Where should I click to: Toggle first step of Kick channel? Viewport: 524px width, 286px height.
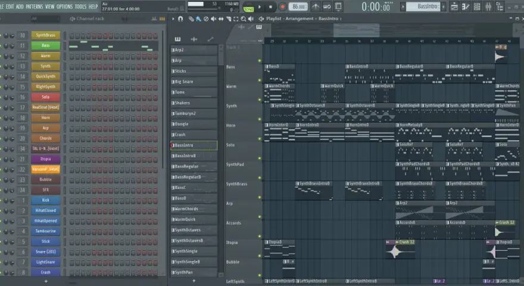[x=72, y=200]
